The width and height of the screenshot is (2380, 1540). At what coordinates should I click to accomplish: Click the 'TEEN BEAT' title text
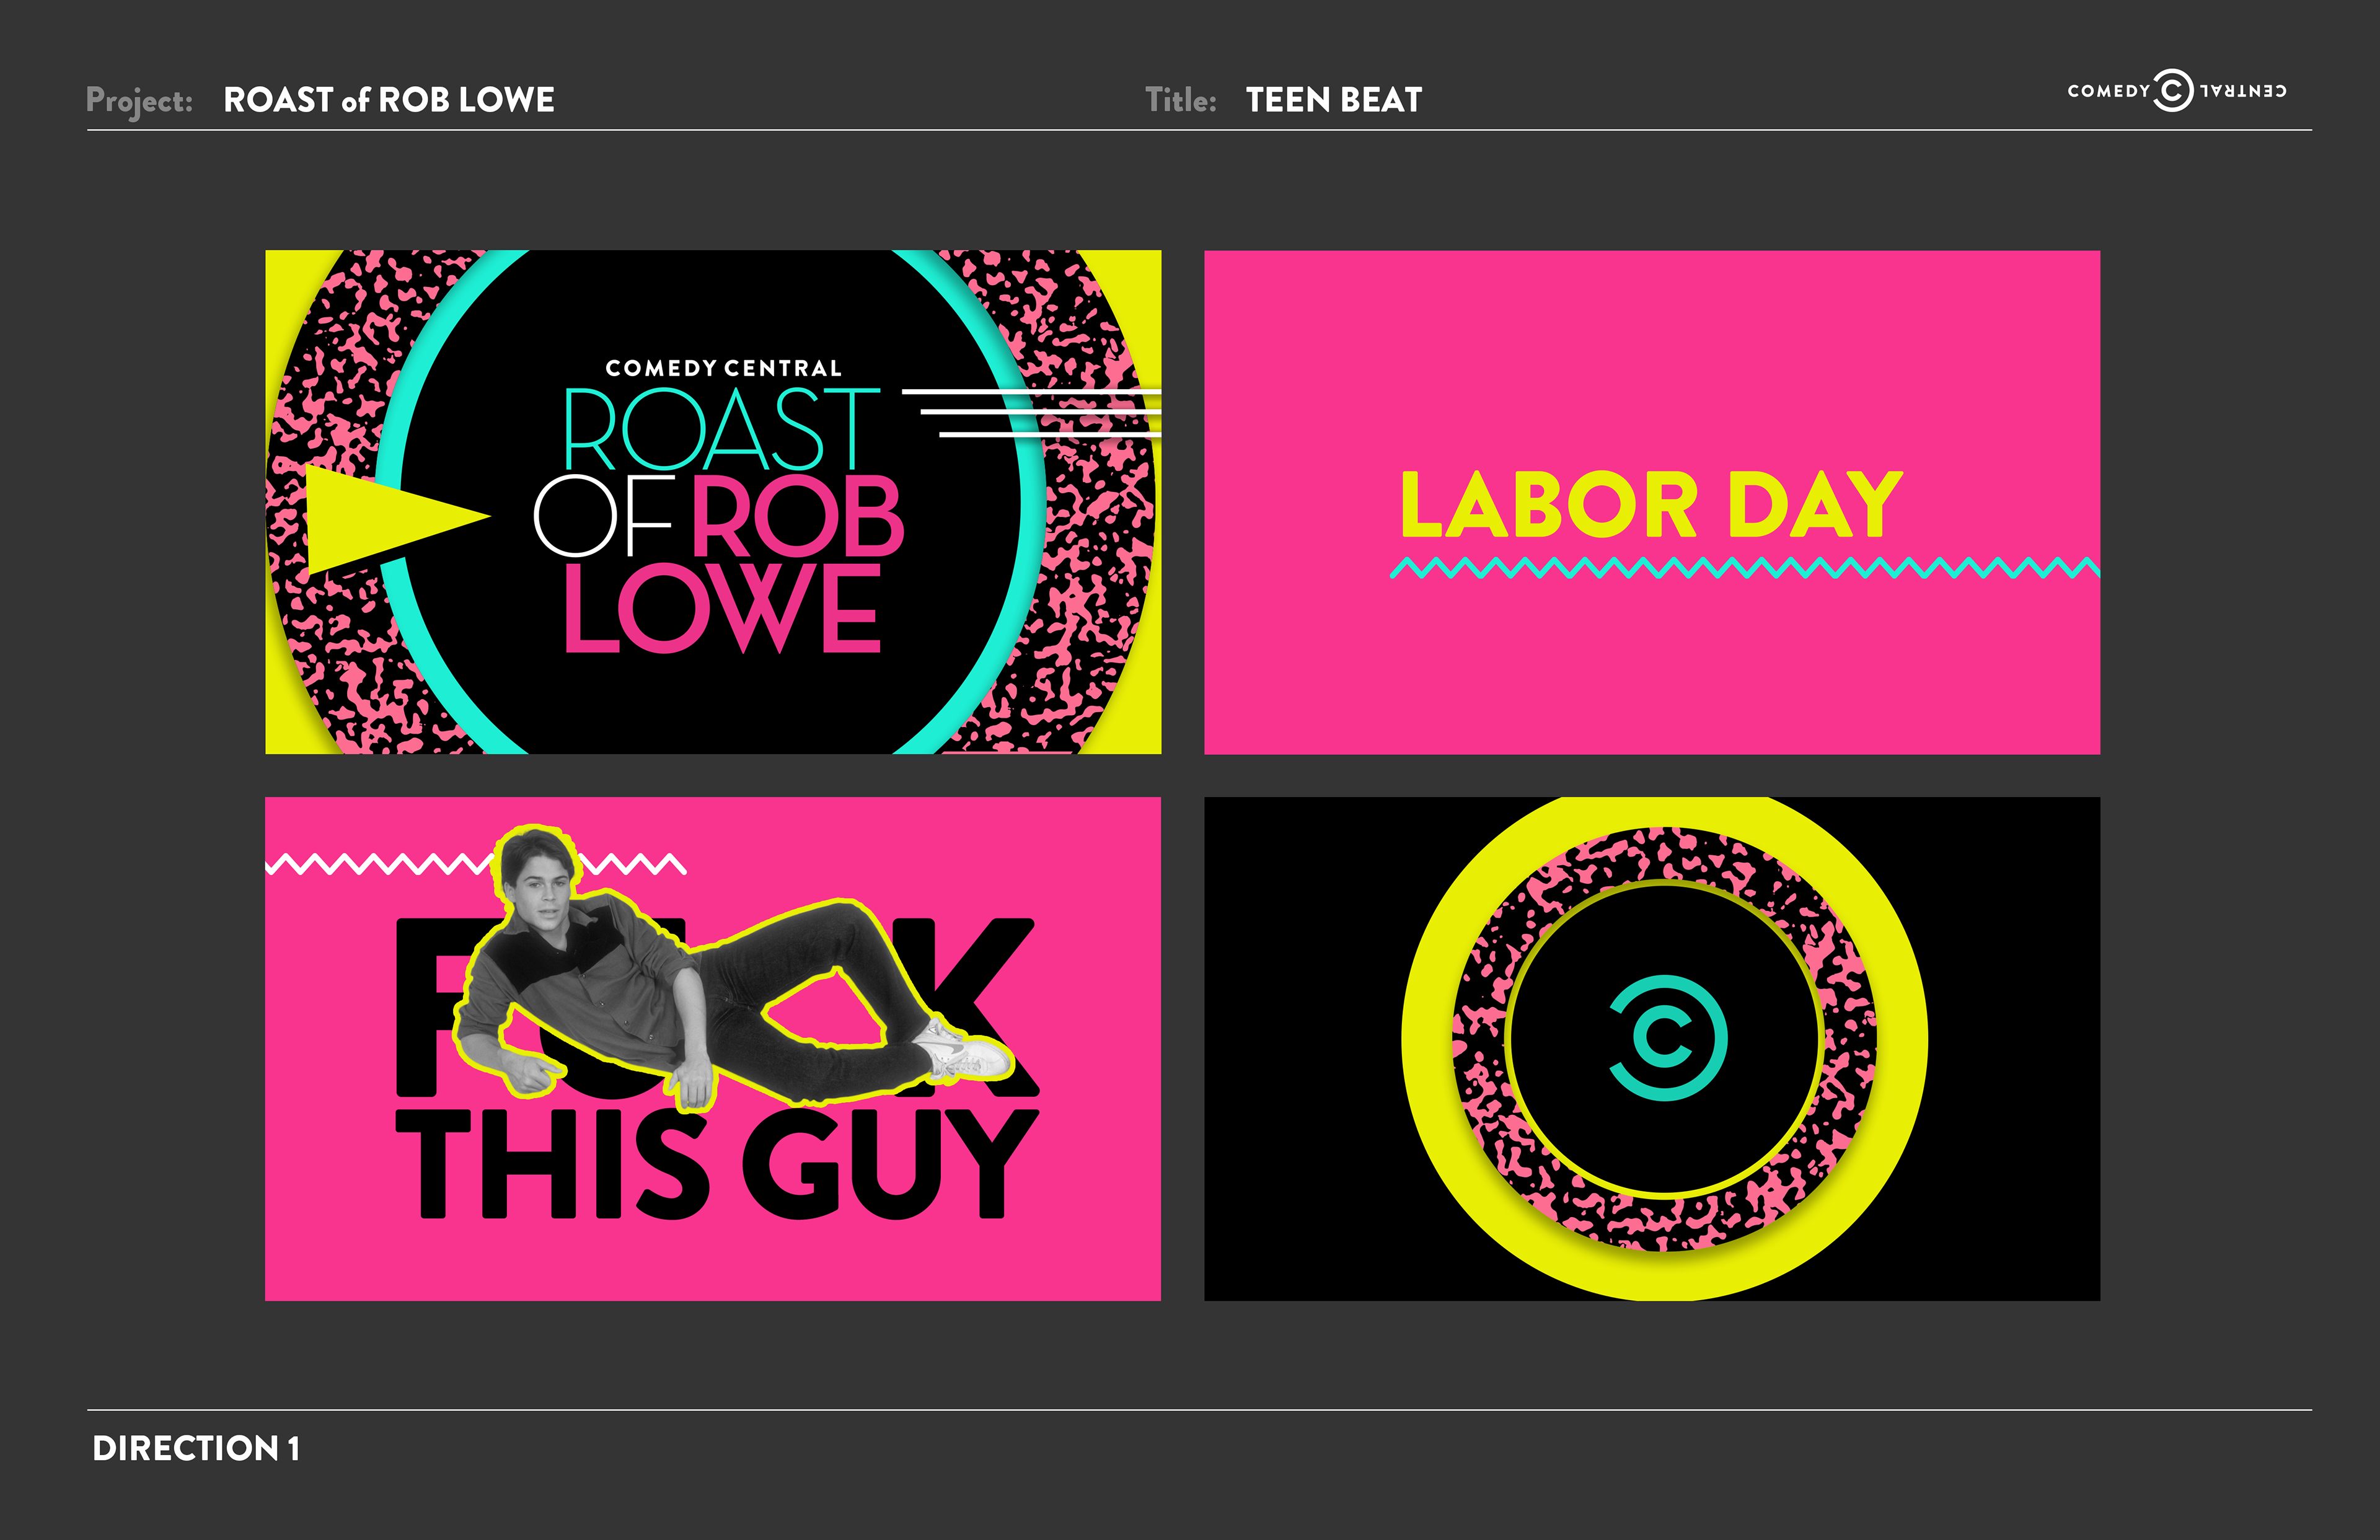1334,100
